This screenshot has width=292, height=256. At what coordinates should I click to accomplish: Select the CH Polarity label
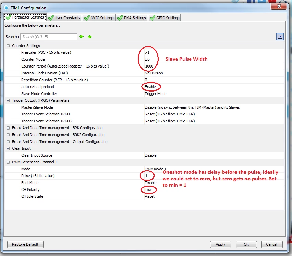pos(30,190)
